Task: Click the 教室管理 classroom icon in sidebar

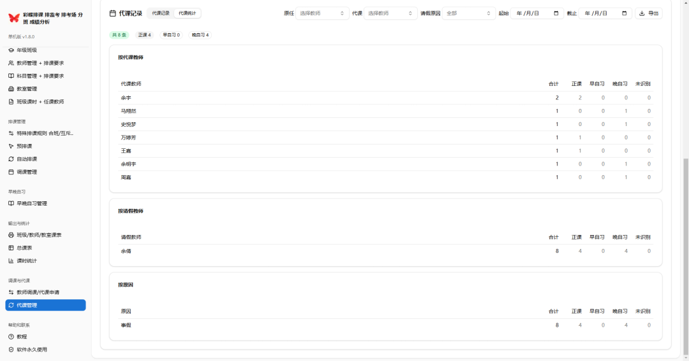Action: coord(11,89)
